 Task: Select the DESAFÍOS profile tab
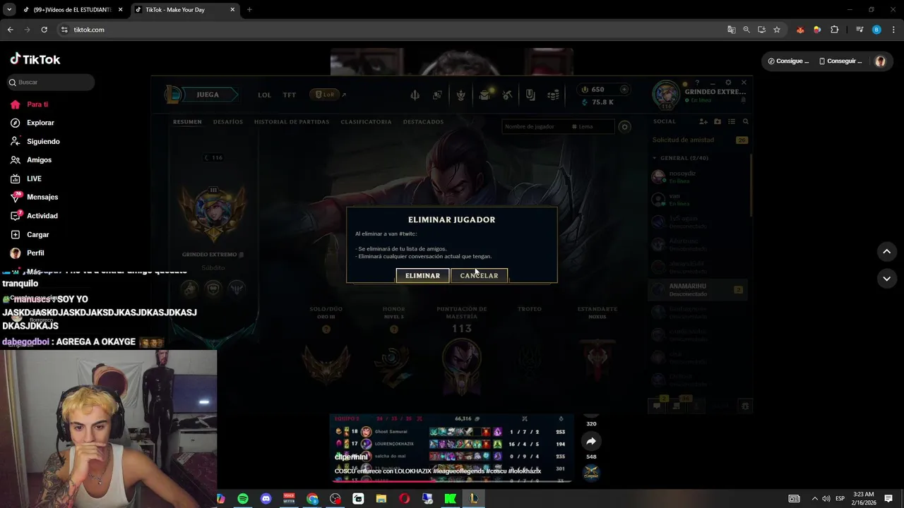pyautogui.click(x=228, y=122)
